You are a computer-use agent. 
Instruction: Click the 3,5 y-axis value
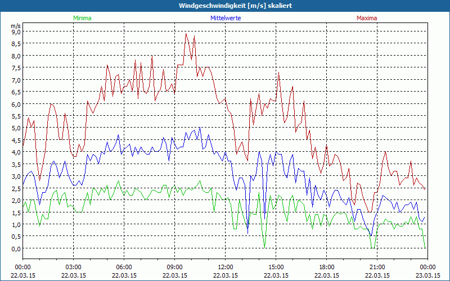tap(16, 164)
